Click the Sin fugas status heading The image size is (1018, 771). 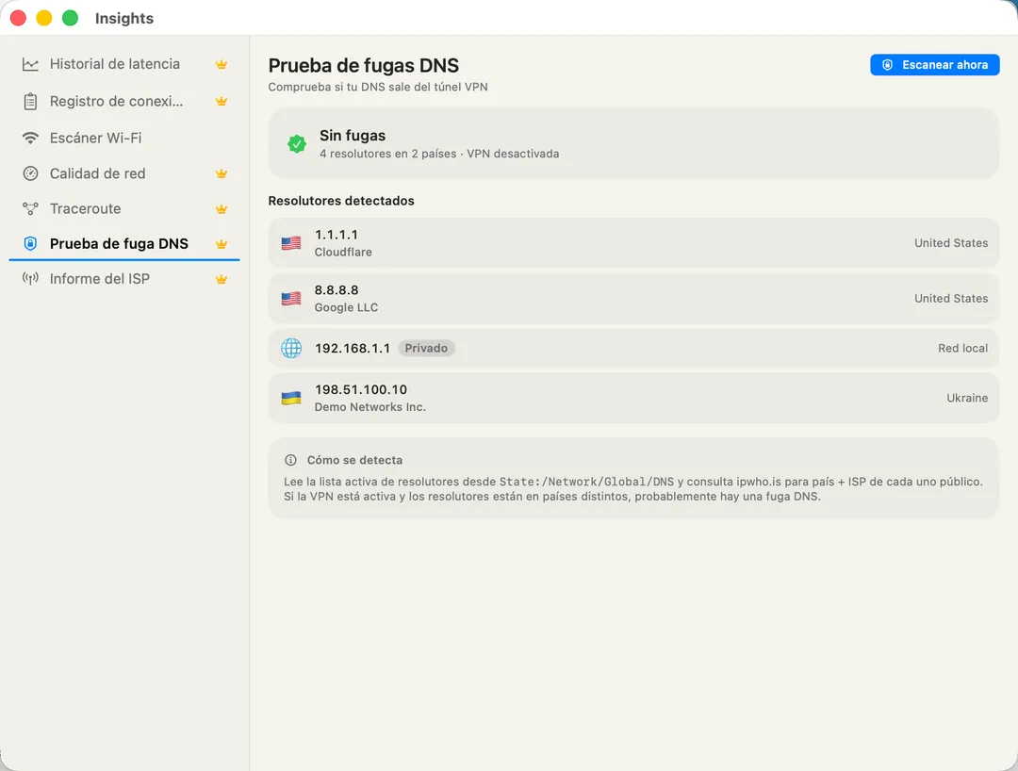pos(353,136)
